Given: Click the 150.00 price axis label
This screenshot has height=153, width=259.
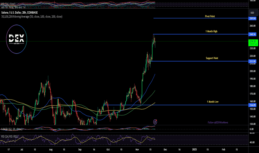Looking at the screenshot, I should tap(253, 109).
